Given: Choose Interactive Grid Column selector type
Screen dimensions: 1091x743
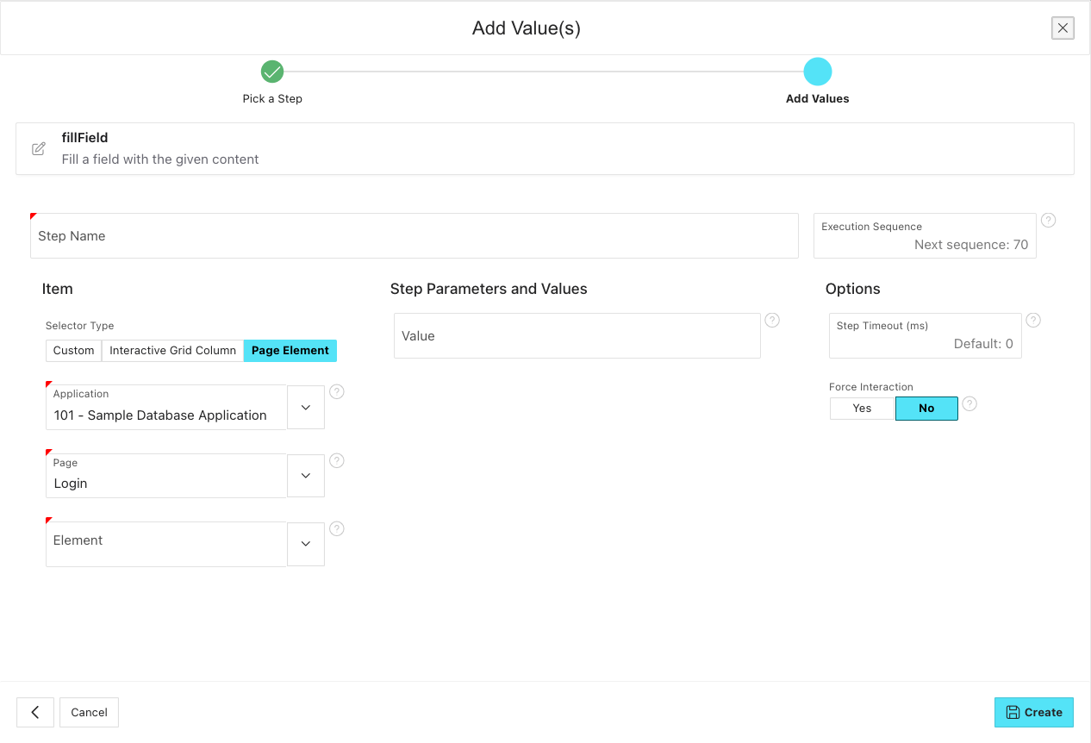Looking at the screenshot, I should [172, 351].
